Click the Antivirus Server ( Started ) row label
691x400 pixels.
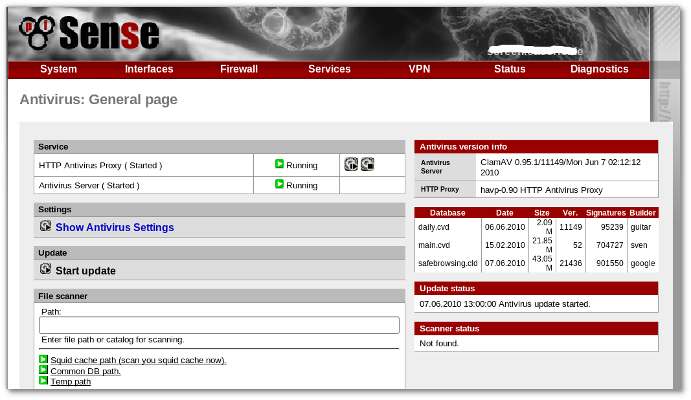[89, 186]
